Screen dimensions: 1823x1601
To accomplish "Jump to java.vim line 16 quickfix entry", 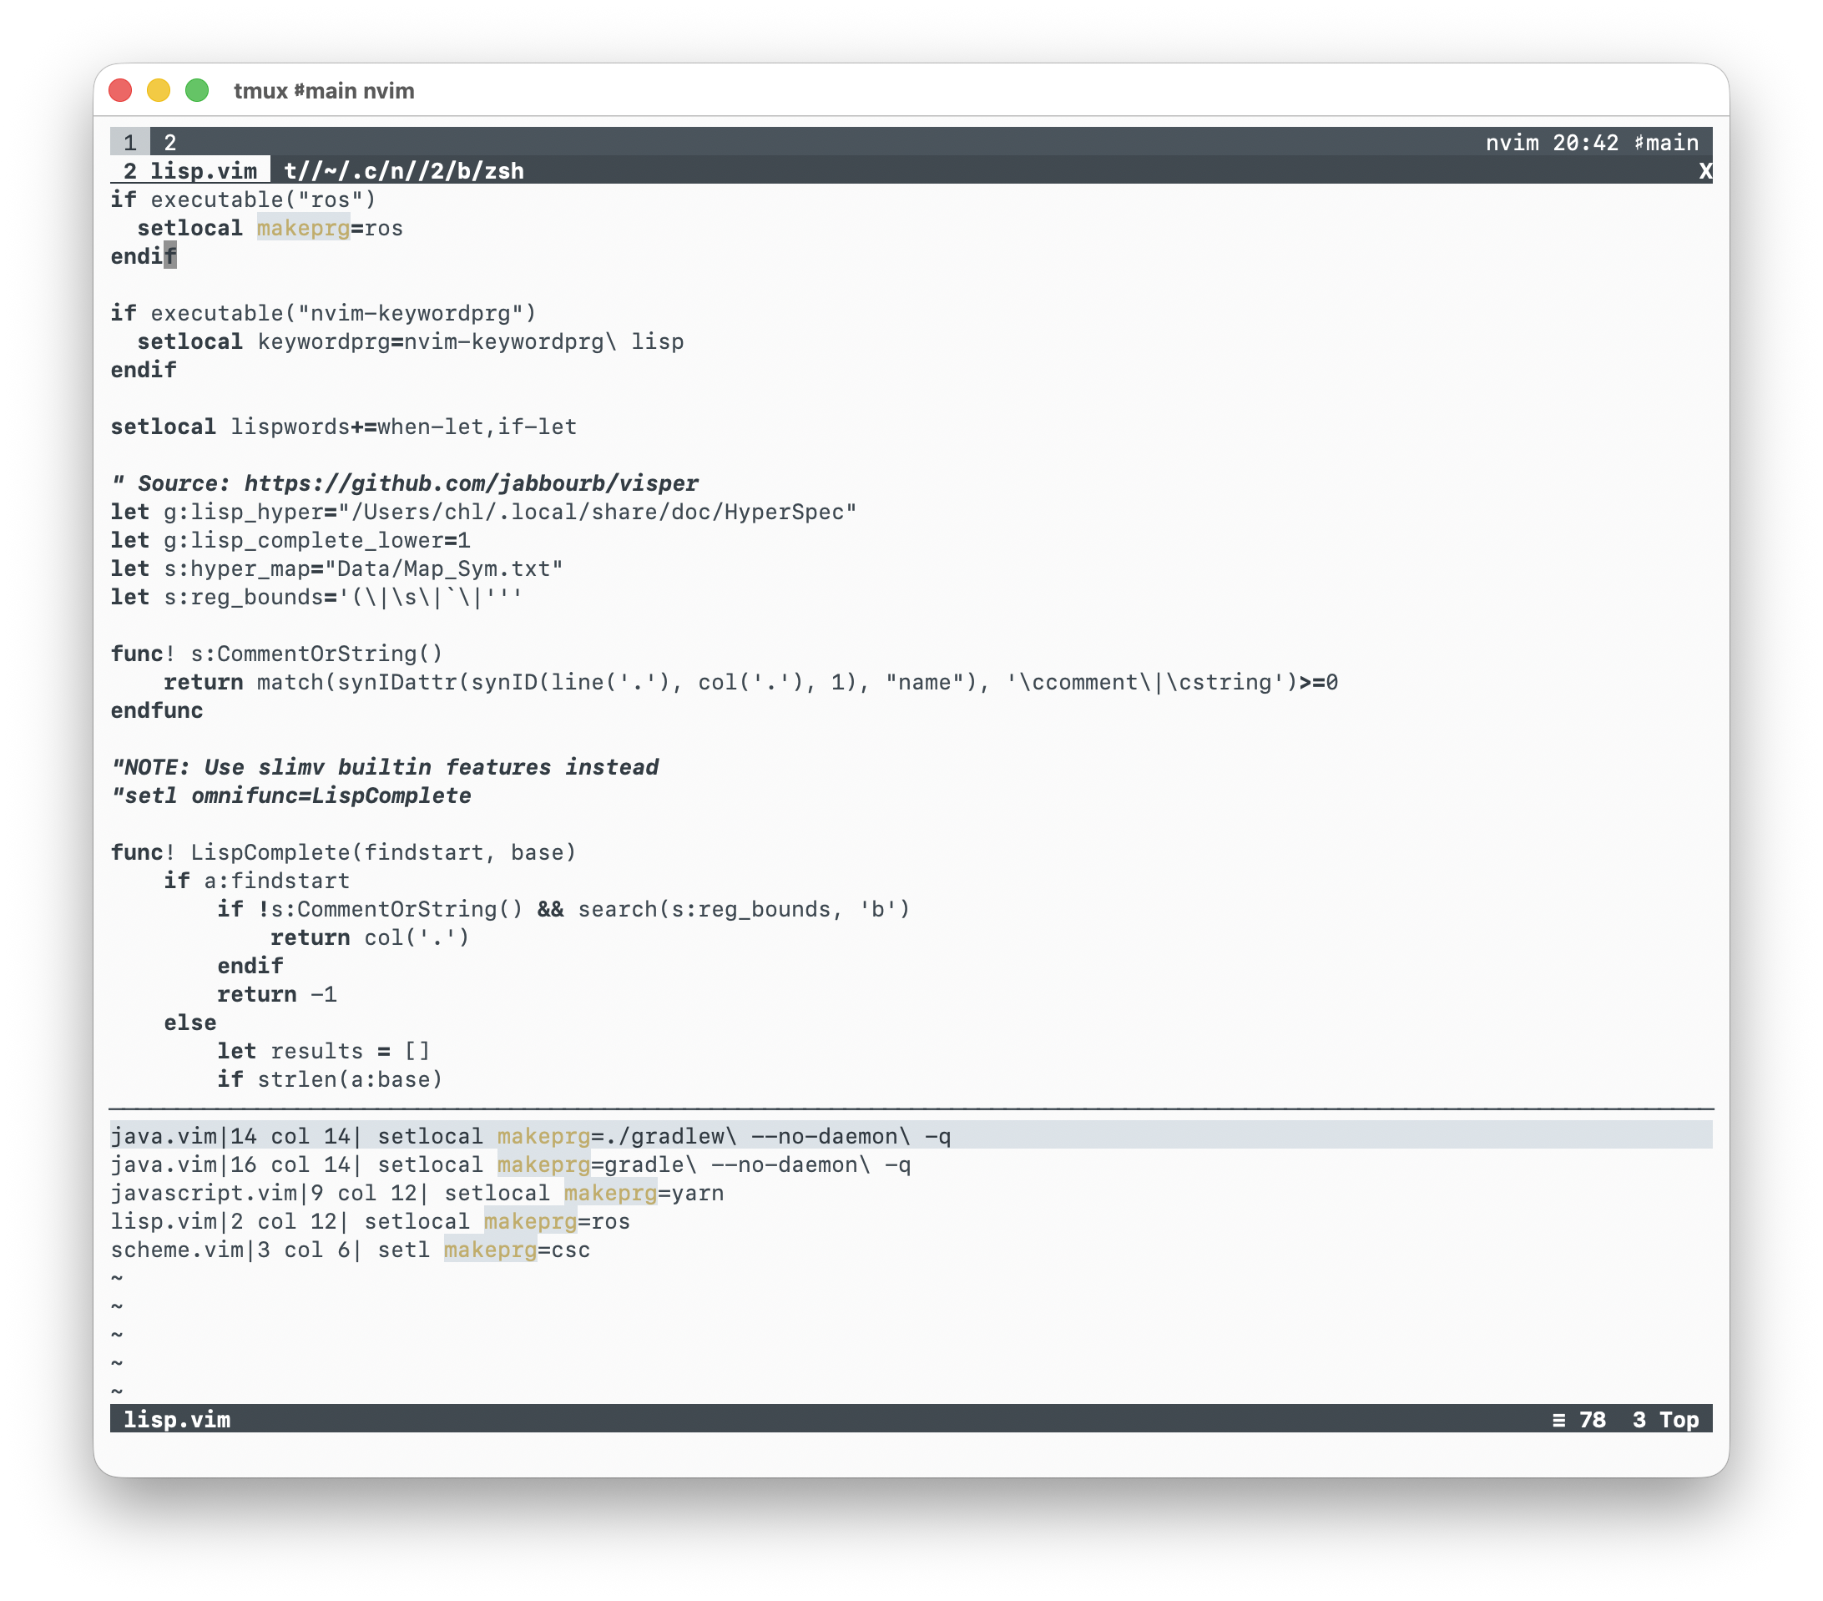I will coord(510,1164).
